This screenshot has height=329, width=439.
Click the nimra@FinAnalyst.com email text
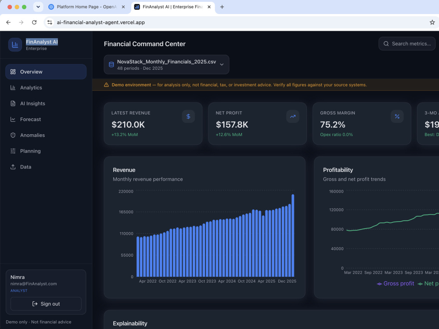(x=34, y=284)
